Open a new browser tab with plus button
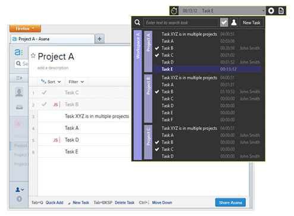The image size is (294, 216). [x=99, y=39]
